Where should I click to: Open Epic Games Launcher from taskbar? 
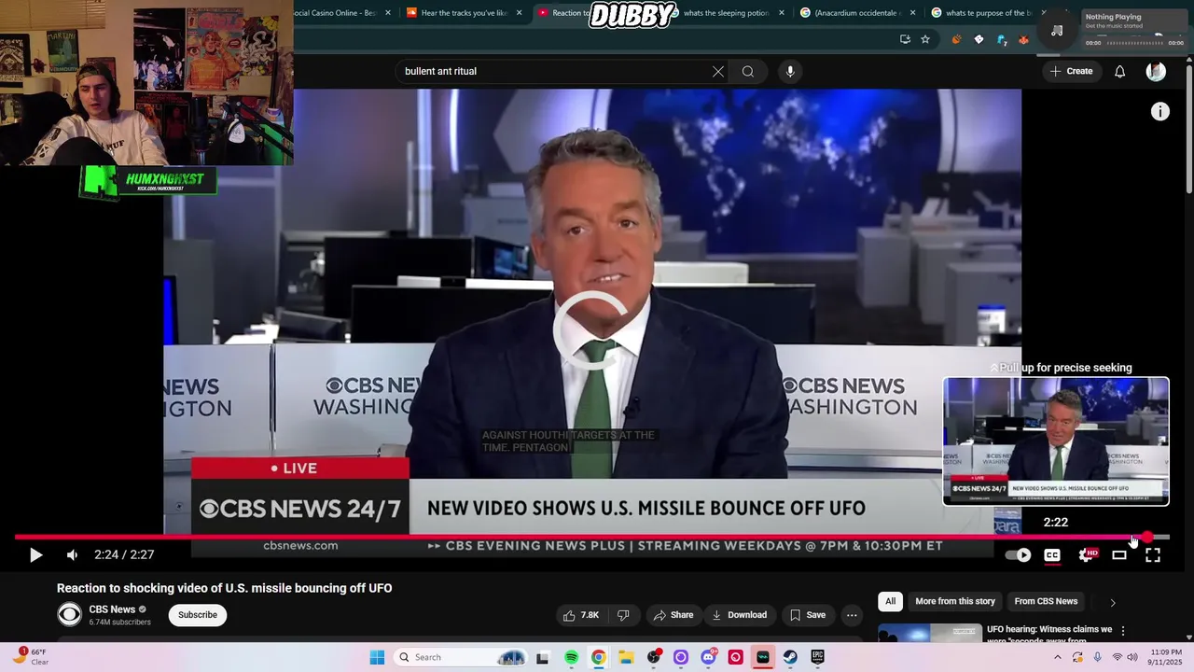pyautogui.click(x=818, y=657)
